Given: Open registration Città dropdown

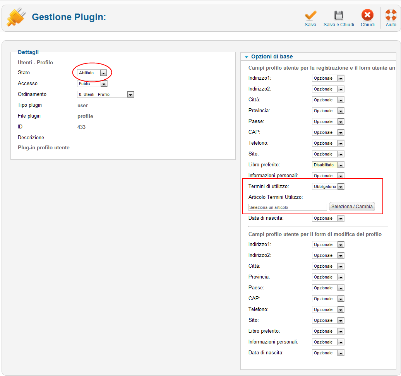Looking at the screenshot, I should (x=328, y=100).
